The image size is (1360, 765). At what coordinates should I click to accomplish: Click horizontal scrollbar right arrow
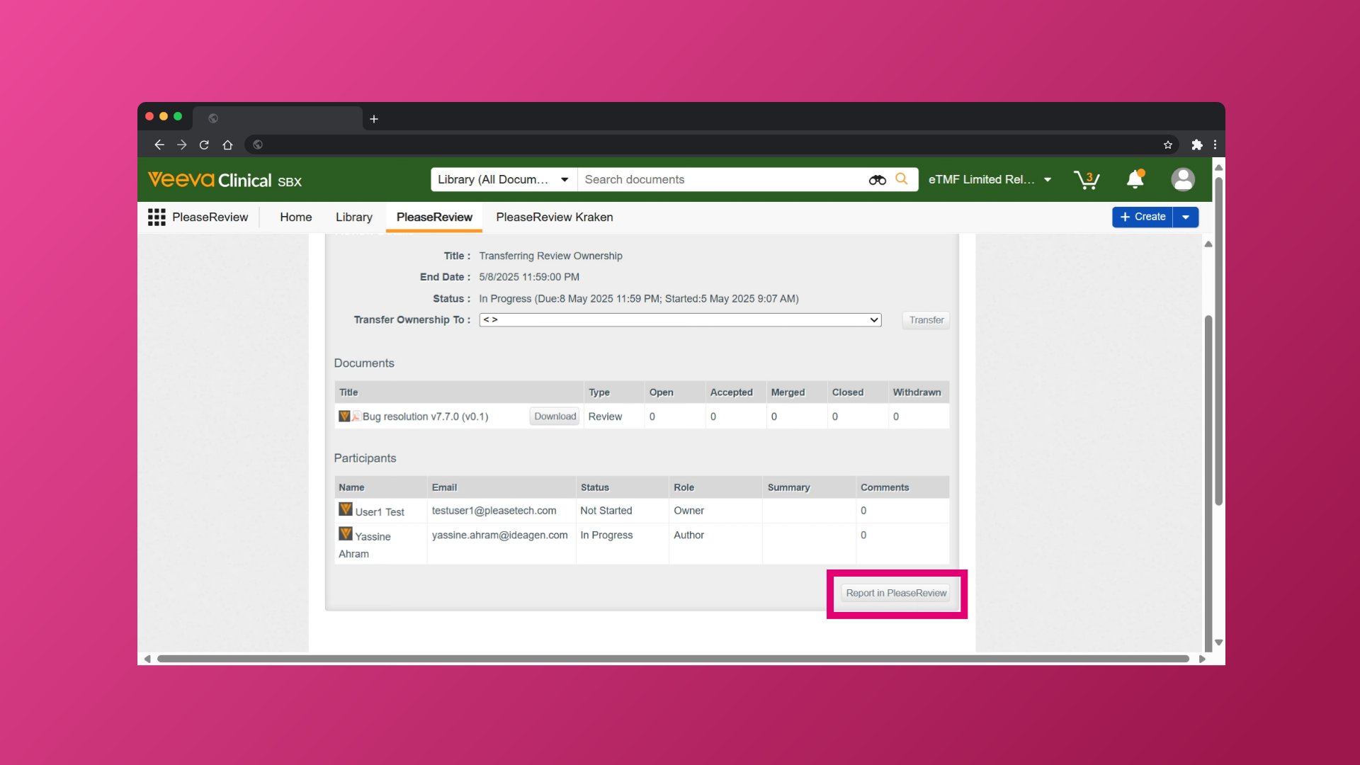point(1202,659)
